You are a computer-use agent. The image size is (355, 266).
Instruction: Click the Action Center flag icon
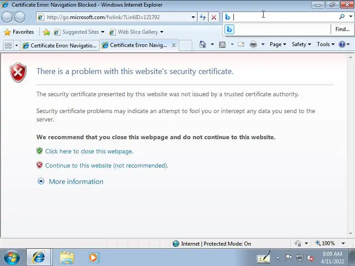(288, 258)
